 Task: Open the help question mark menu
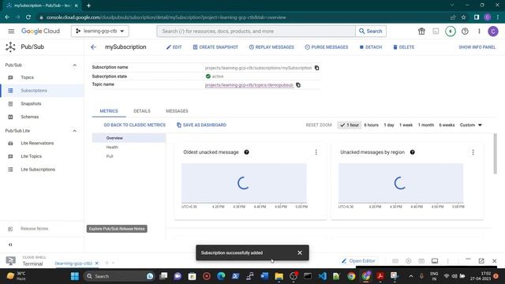tap(465, 32)
